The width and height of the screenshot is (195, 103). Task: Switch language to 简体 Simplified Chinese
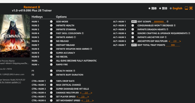[x=152, y=8]
